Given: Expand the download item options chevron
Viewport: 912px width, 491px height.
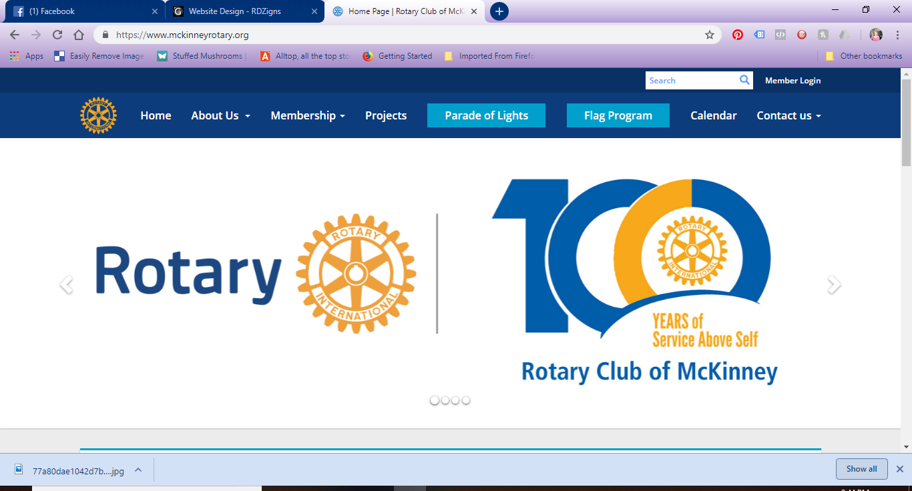Looking at the screenshot, I should point(138,469).
